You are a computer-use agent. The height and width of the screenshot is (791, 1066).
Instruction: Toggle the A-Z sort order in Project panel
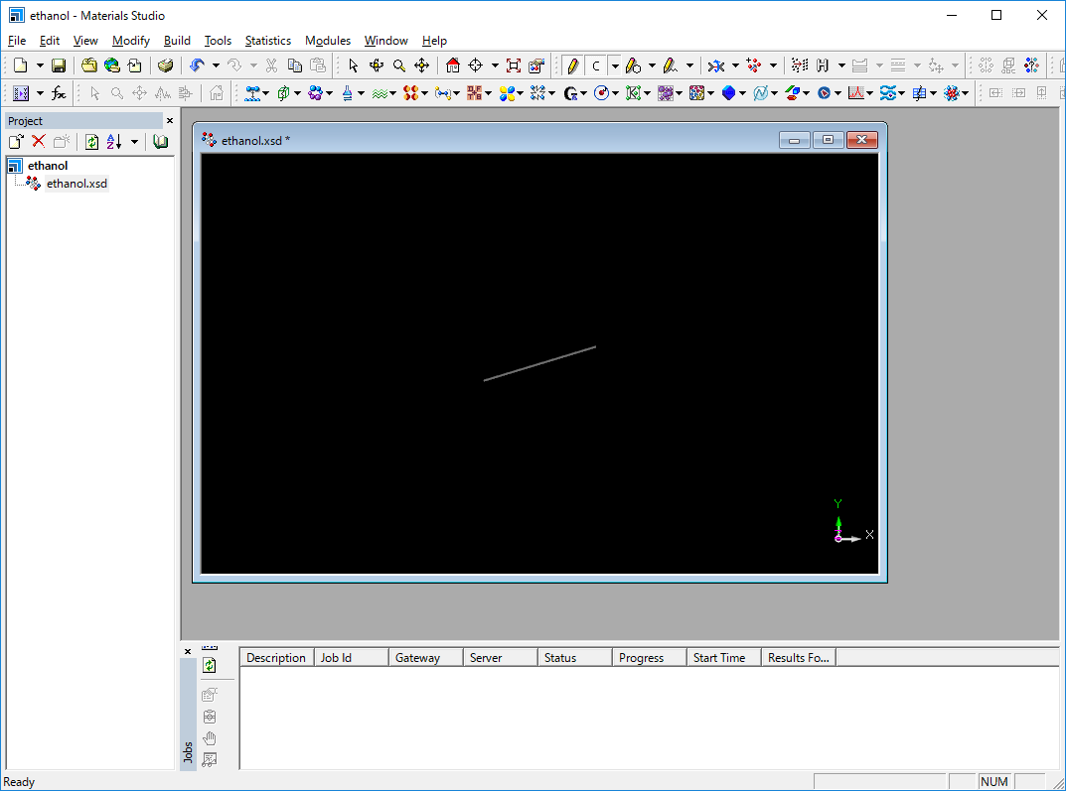pos(113,142)
